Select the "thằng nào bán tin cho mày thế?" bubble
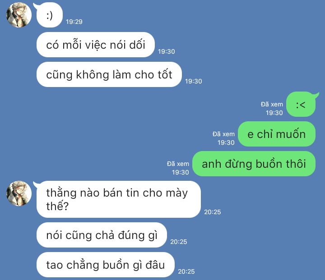 pos(118,199)
